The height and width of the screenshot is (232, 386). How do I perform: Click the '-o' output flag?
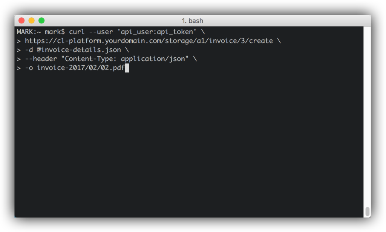29,68
